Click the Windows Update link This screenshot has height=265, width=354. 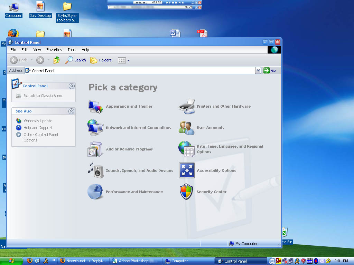[x=38, y=121]
